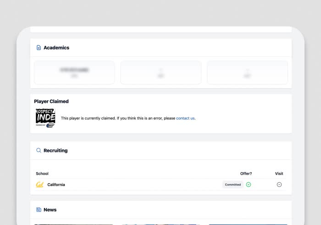Select the California school name

(56, 185)
